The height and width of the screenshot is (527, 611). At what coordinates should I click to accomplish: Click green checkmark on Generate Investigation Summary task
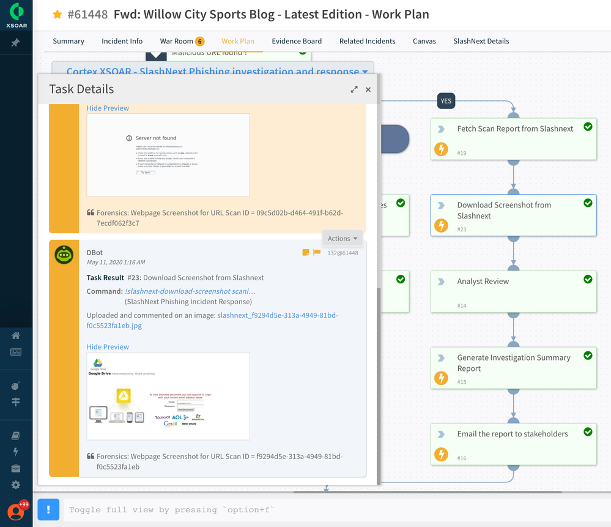pyautogui.click(x=588, y=356)
